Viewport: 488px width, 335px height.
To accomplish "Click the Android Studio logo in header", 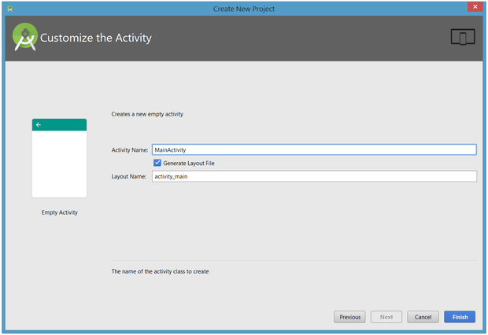I will 25,38.
